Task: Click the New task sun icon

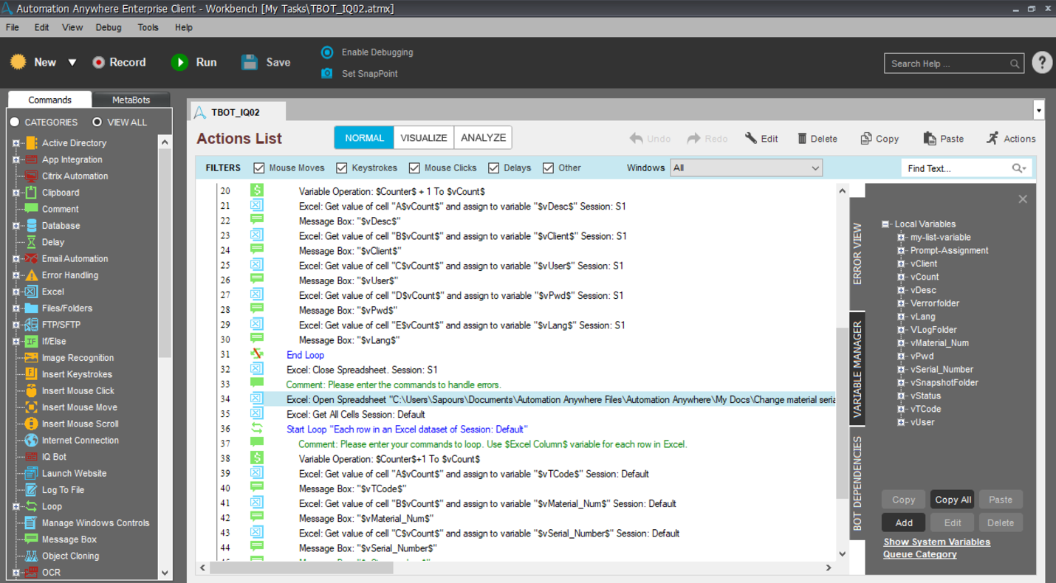Action: [18, 62]
